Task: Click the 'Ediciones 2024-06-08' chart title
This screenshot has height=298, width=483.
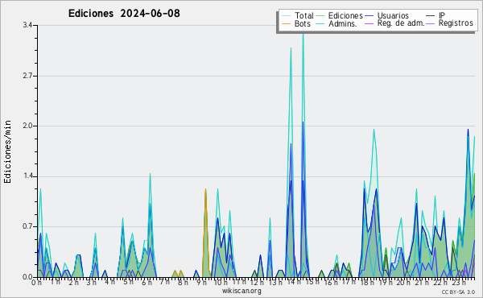Action: (124, 14)
